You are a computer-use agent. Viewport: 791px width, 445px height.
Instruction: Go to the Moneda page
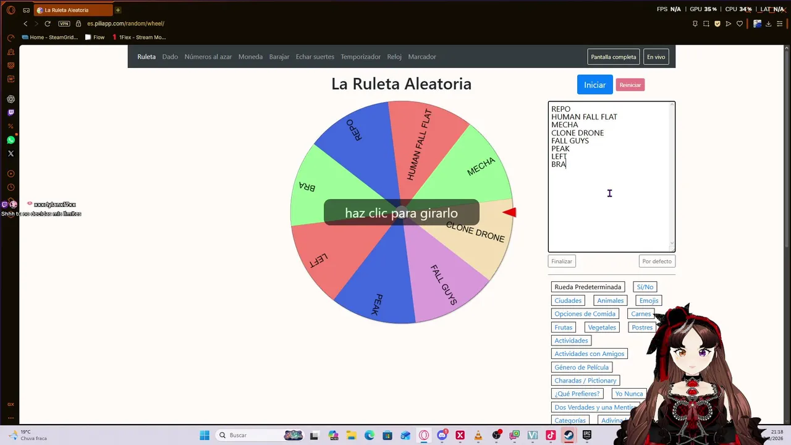250,57
